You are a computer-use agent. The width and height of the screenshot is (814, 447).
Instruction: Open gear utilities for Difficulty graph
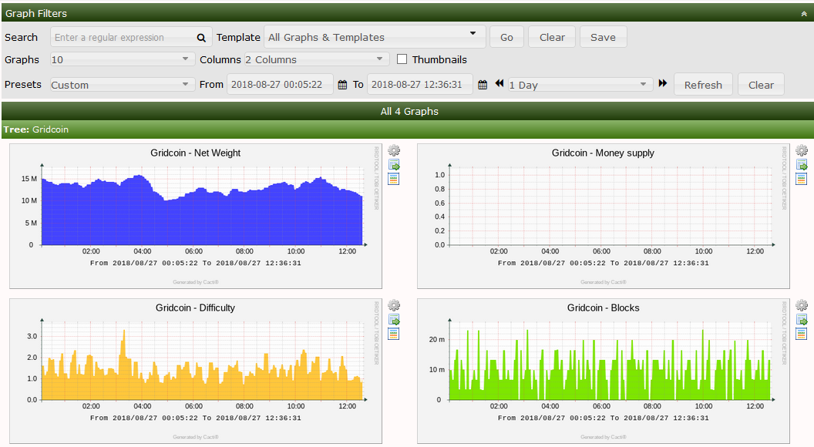[394, 305]
